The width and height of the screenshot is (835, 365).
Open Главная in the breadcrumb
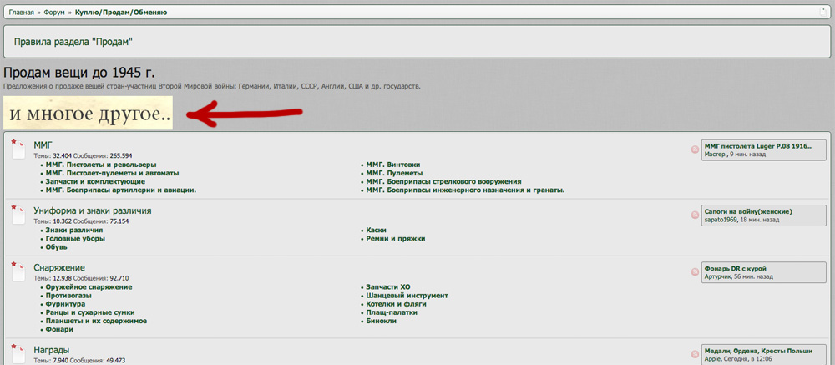pyautogui.click(x=22, y=13)
